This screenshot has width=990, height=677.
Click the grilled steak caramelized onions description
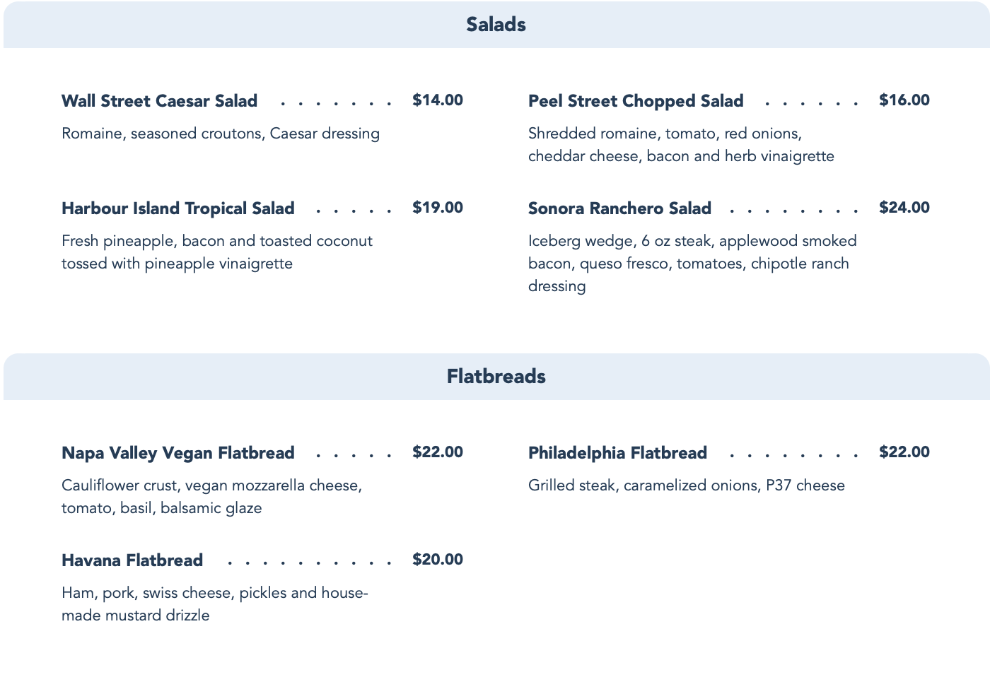pos(686,485)
